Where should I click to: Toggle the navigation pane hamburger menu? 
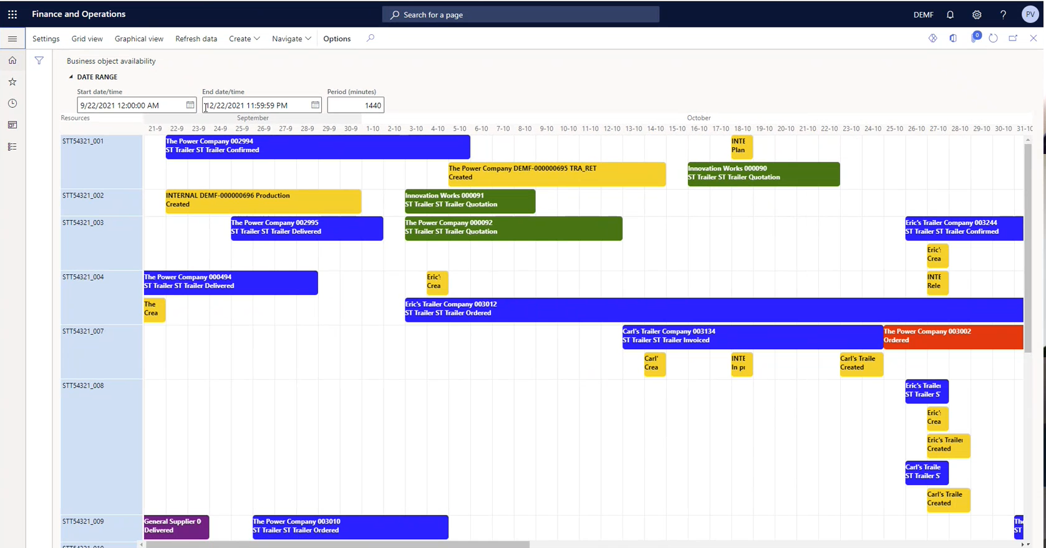[x=12, y=39]
